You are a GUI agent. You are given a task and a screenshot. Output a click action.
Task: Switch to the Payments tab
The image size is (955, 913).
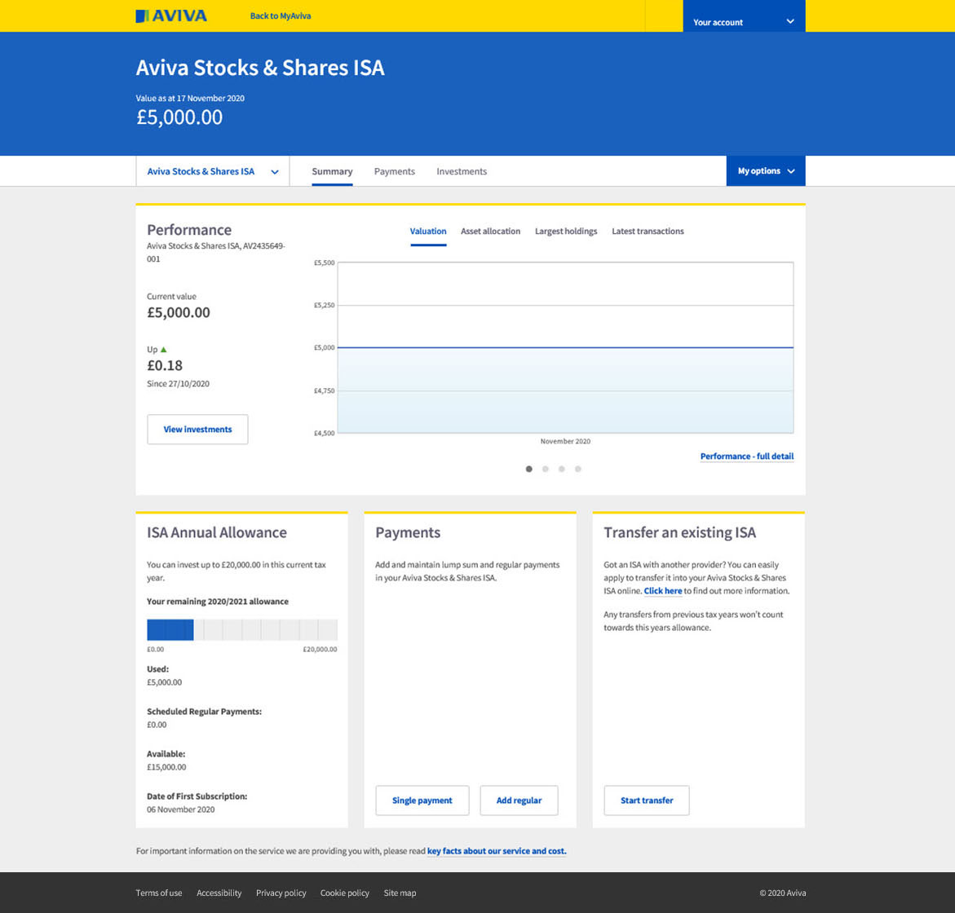395,172
